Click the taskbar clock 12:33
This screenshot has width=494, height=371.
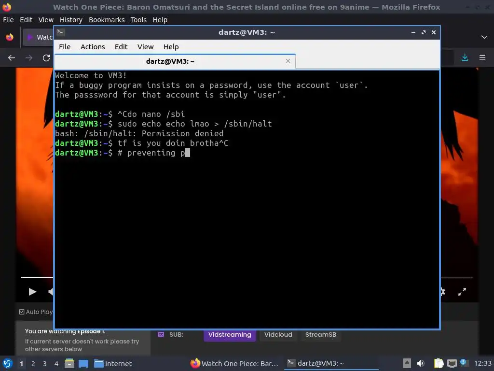click(482, 364)
